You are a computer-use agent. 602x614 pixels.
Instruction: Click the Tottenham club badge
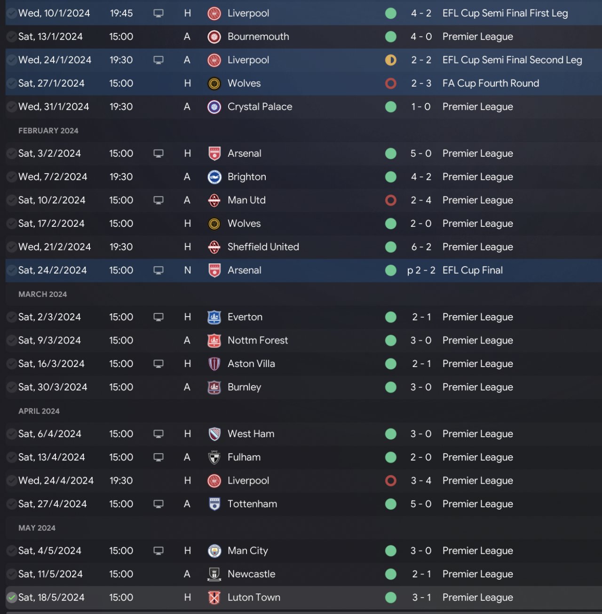pyautogui.click(x=214, y=504)
